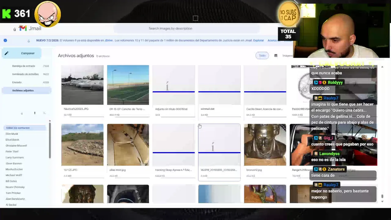Click the Kick K logo
Viewport: 391px width, 220px height.
pos(6,14)
